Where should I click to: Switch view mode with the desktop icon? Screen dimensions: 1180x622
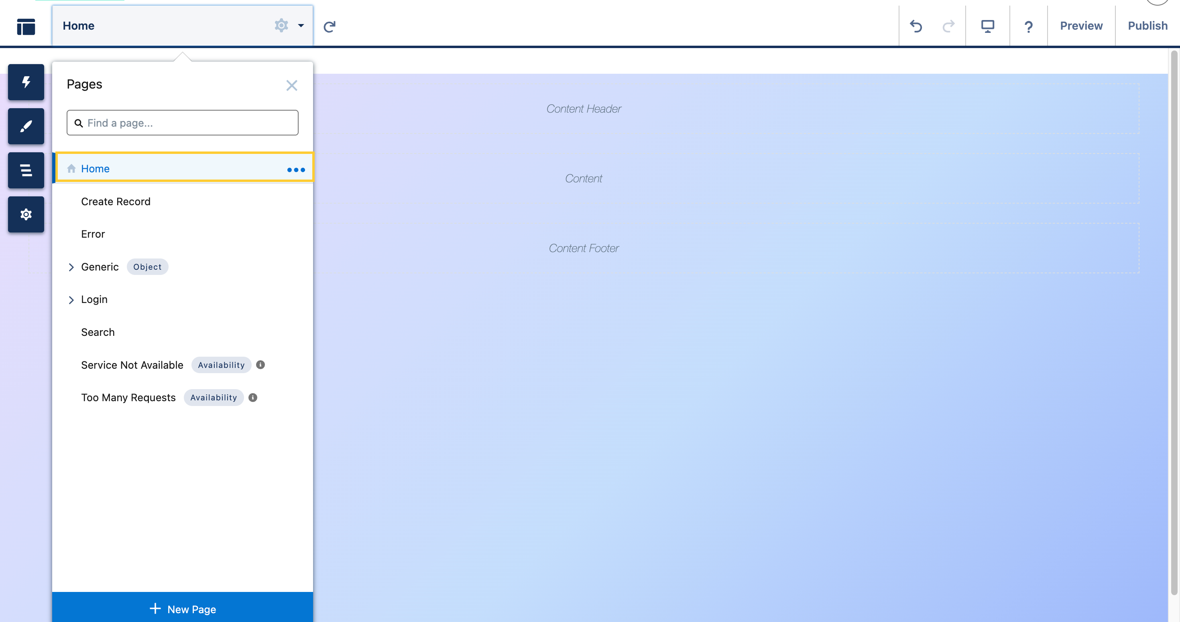(x=988, y=26)
